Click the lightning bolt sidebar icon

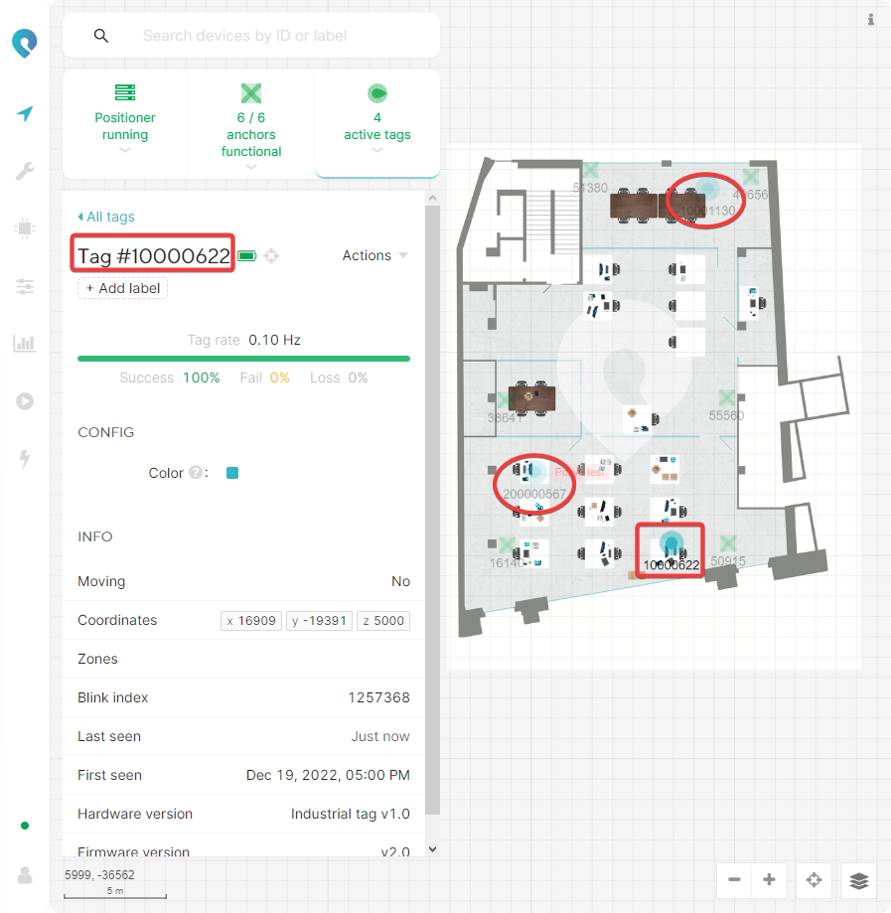25,459
